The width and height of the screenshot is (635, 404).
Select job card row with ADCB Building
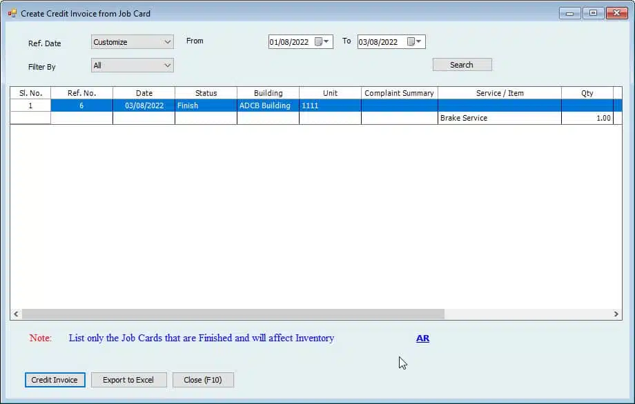click(x=267, y=105)
